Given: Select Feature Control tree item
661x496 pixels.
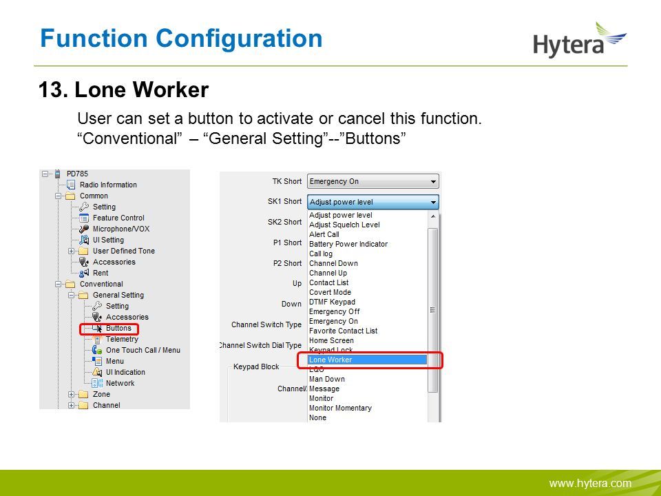Looking at the screenshot, I should coord(118,218).
